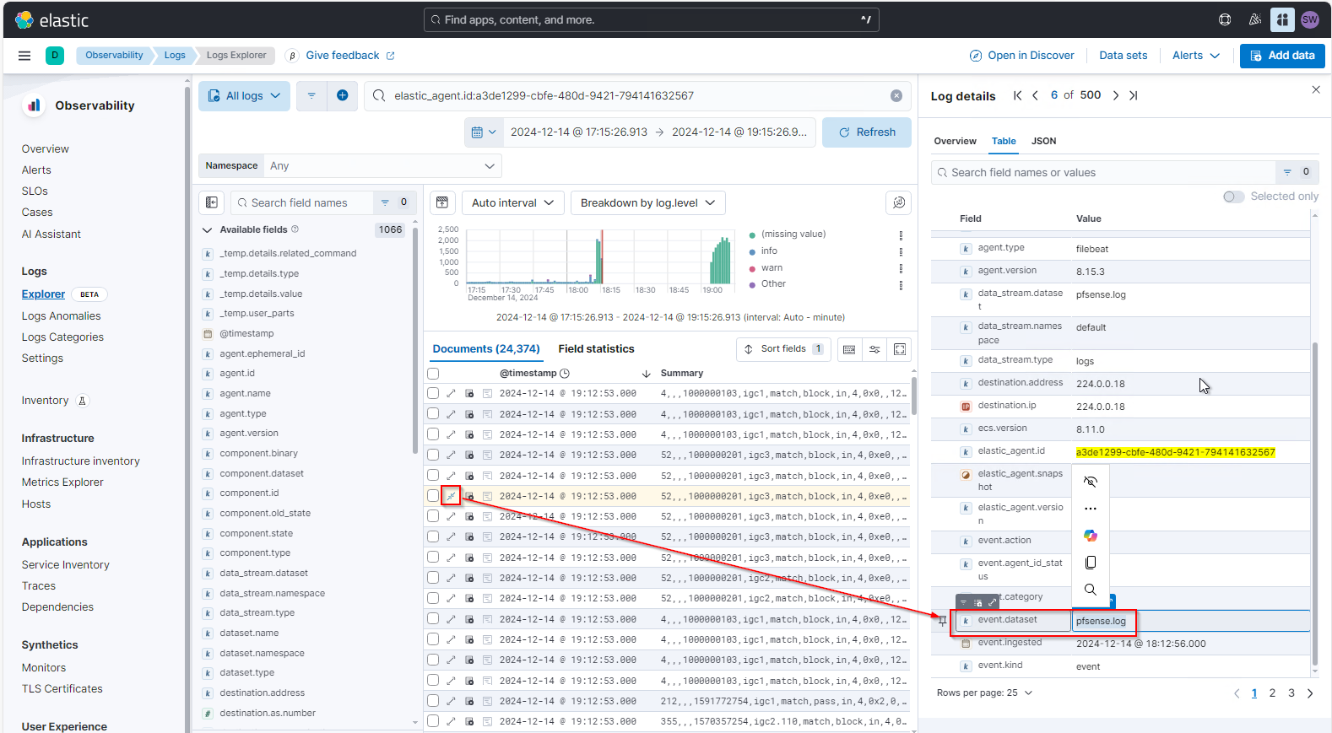Screen dimensions: 1332x733
Task: Toggle the histogram chart visibility icon
Action: point(441,202)
